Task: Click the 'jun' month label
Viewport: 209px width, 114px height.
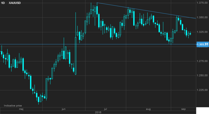Action: coord(64,109)
